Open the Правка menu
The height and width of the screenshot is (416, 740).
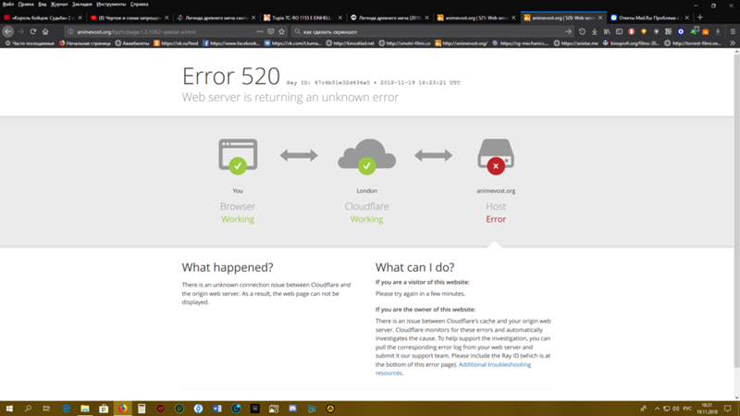pos(26,5)
